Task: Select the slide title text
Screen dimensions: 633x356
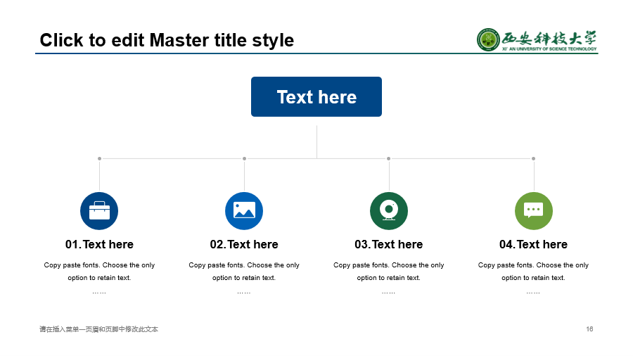Action: point(167,40)
